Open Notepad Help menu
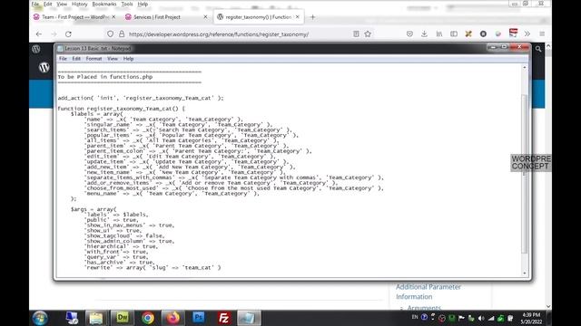Screen dimensions: 581x326 [x=128, y=59]
